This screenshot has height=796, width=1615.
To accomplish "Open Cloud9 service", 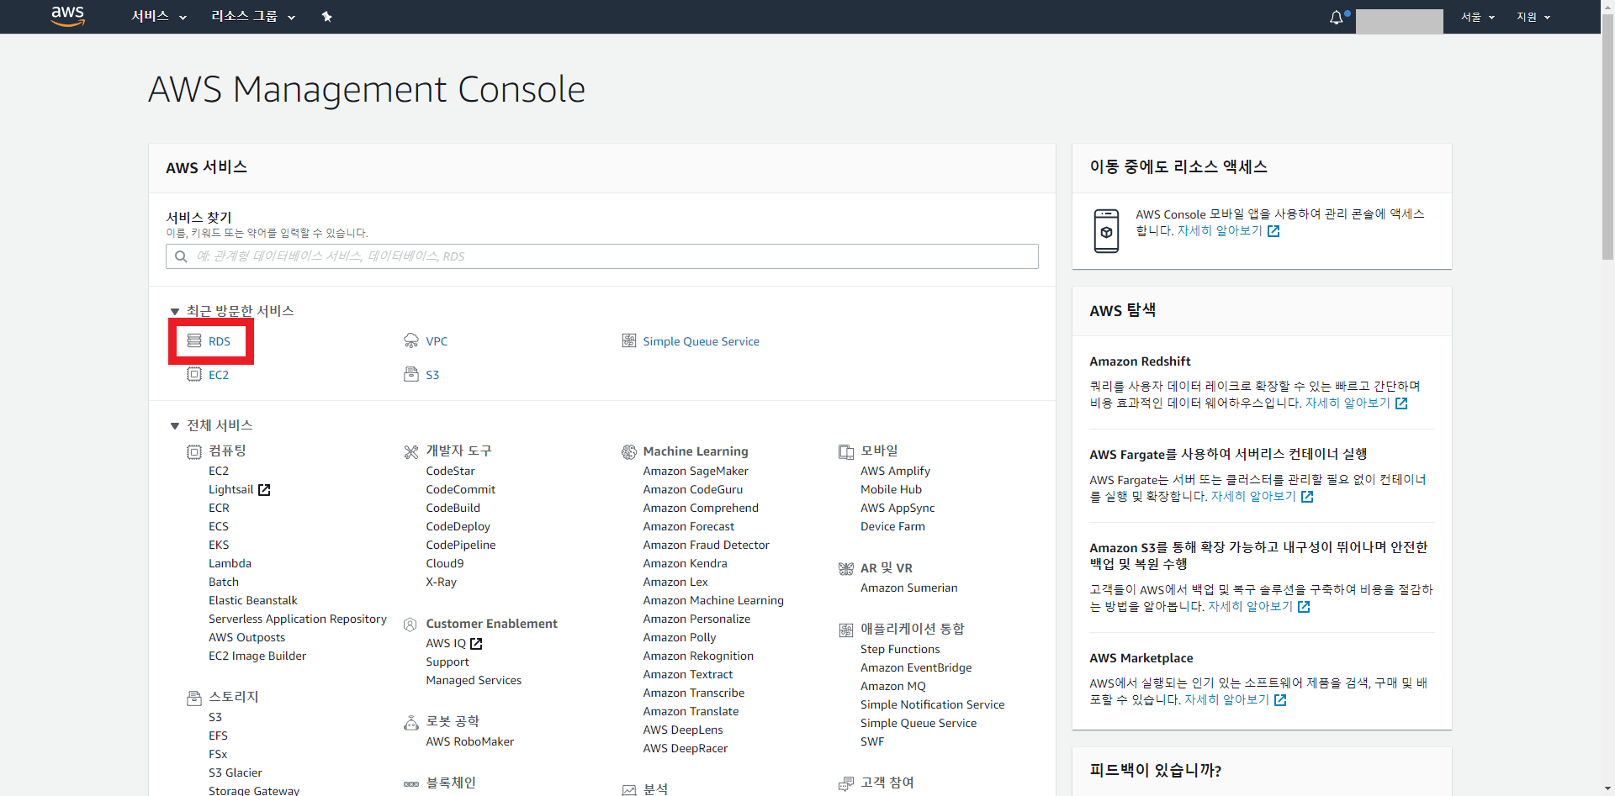I will click(x=445, y=564).
